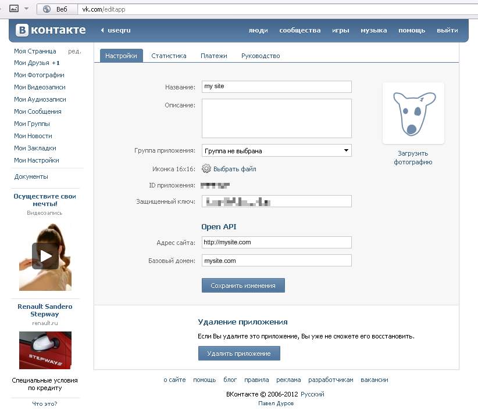Viewport: 478px width, 411px height.
Task: Open the Renault Stepway ad image
Action: 45,350
